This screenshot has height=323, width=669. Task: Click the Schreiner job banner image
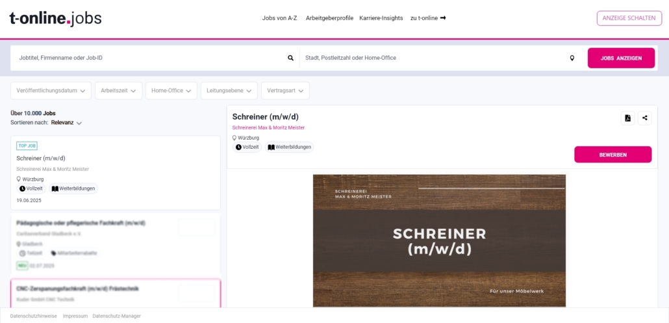pyautogui.click(x=440, y=240)
